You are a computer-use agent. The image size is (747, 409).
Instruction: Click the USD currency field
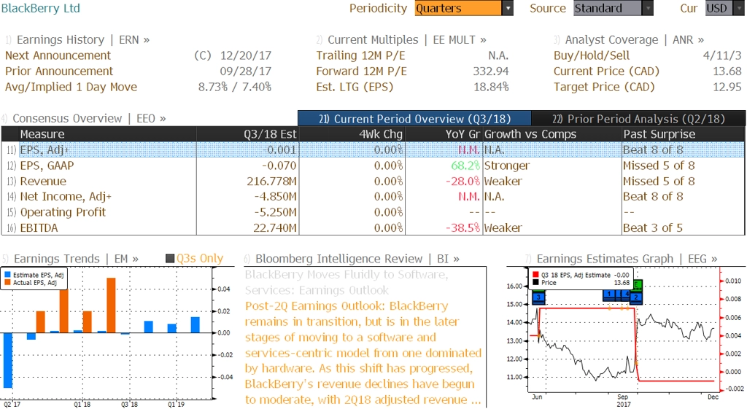719,8
